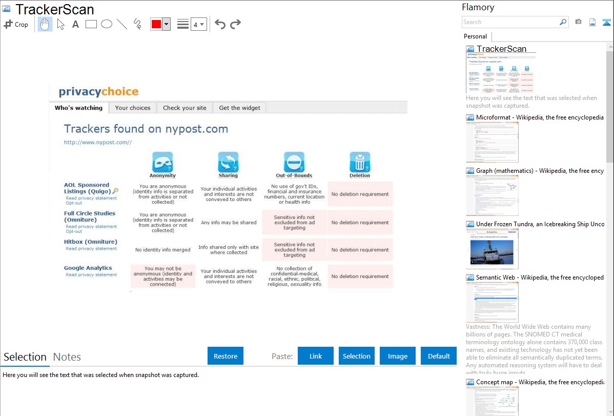Open the AOL Sponsored Listings (Quigo) link

(x=87, y=188)
